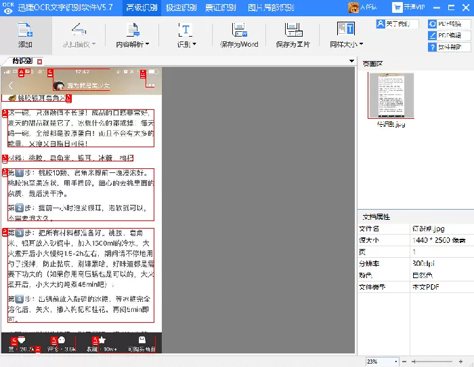Expand the tab list arrow above the document
Viewport: 474px width, 367px height.
click(x=351, y=61)
